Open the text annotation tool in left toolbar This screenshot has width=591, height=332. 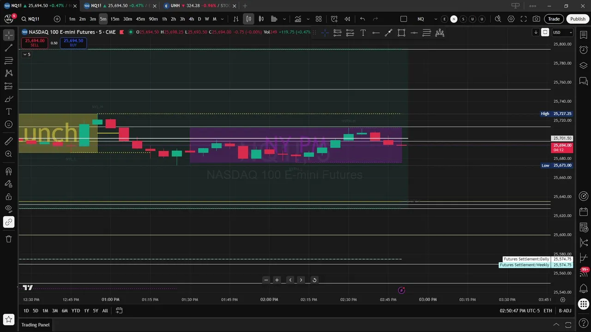pyautogui.click(x=9, y=112)
